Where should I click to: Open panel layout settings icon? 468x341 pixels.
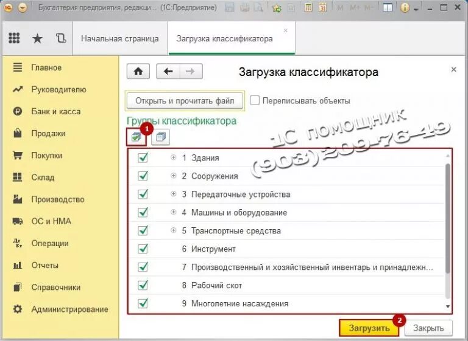pyautogui.click(x=388, y=7)
